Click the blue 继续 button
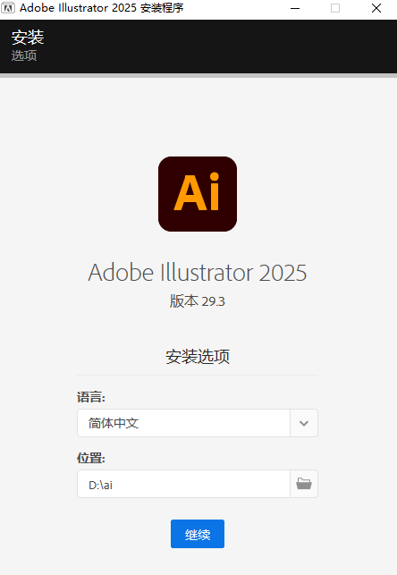This screenshot has height=575, width=397. pos(198,534)
